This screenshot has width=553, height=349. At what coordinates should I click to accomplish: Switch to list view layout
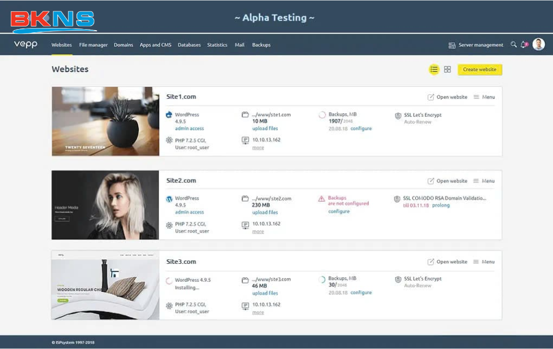(x=434, y=70)
